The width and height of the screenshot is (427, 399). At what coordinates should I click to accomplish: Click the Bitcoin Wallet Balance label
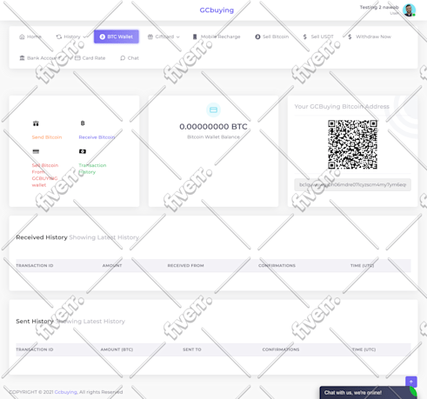213,136
